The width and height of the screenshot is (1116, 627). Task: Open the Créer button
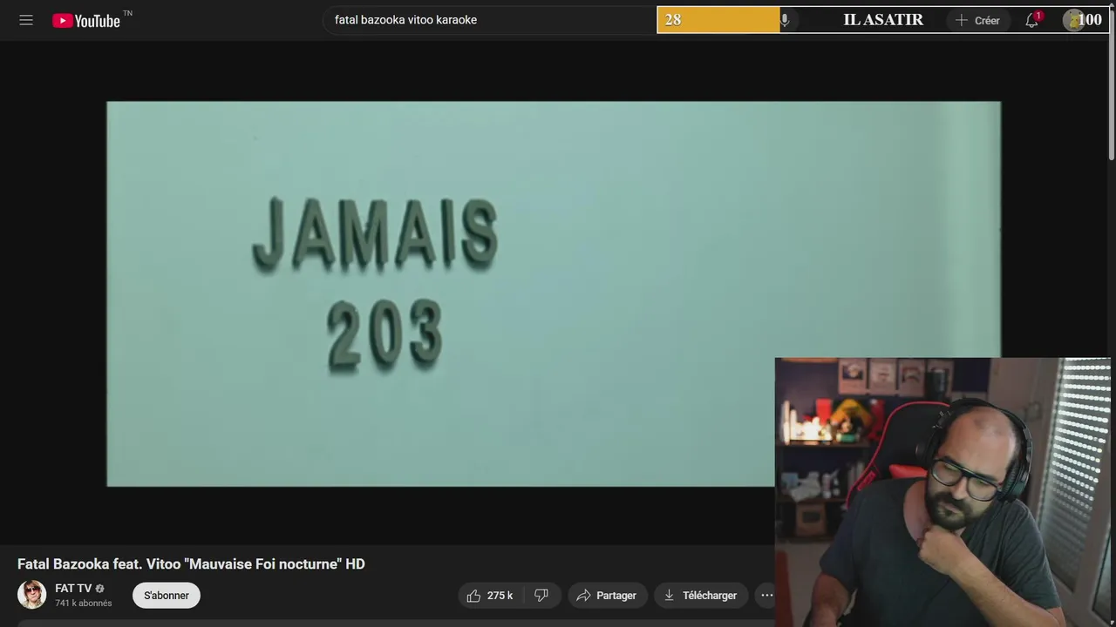point(977,20)
